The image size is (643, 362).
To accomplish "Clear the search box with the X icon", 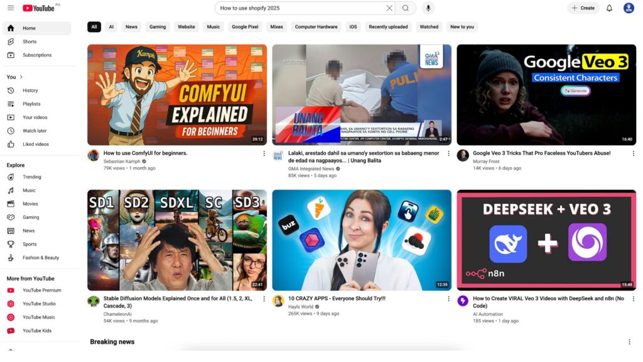I will pos(389,8).
